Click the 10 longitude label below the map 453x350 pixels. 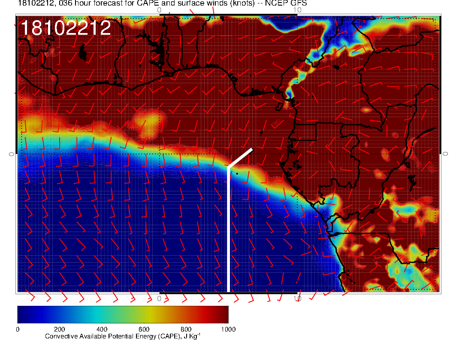[297, 299]
